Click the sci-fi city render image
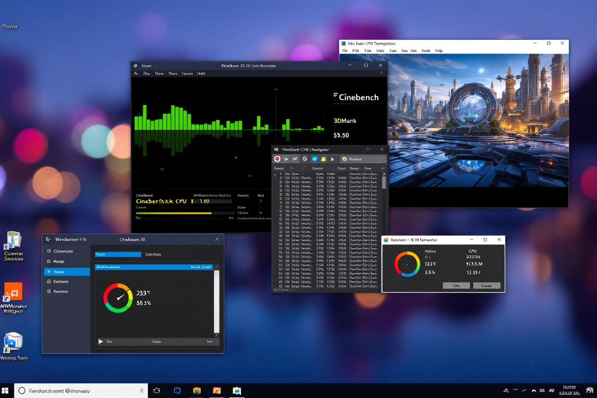Image resolution: width=597 pixels, height=398 pixels. point(478,120)
